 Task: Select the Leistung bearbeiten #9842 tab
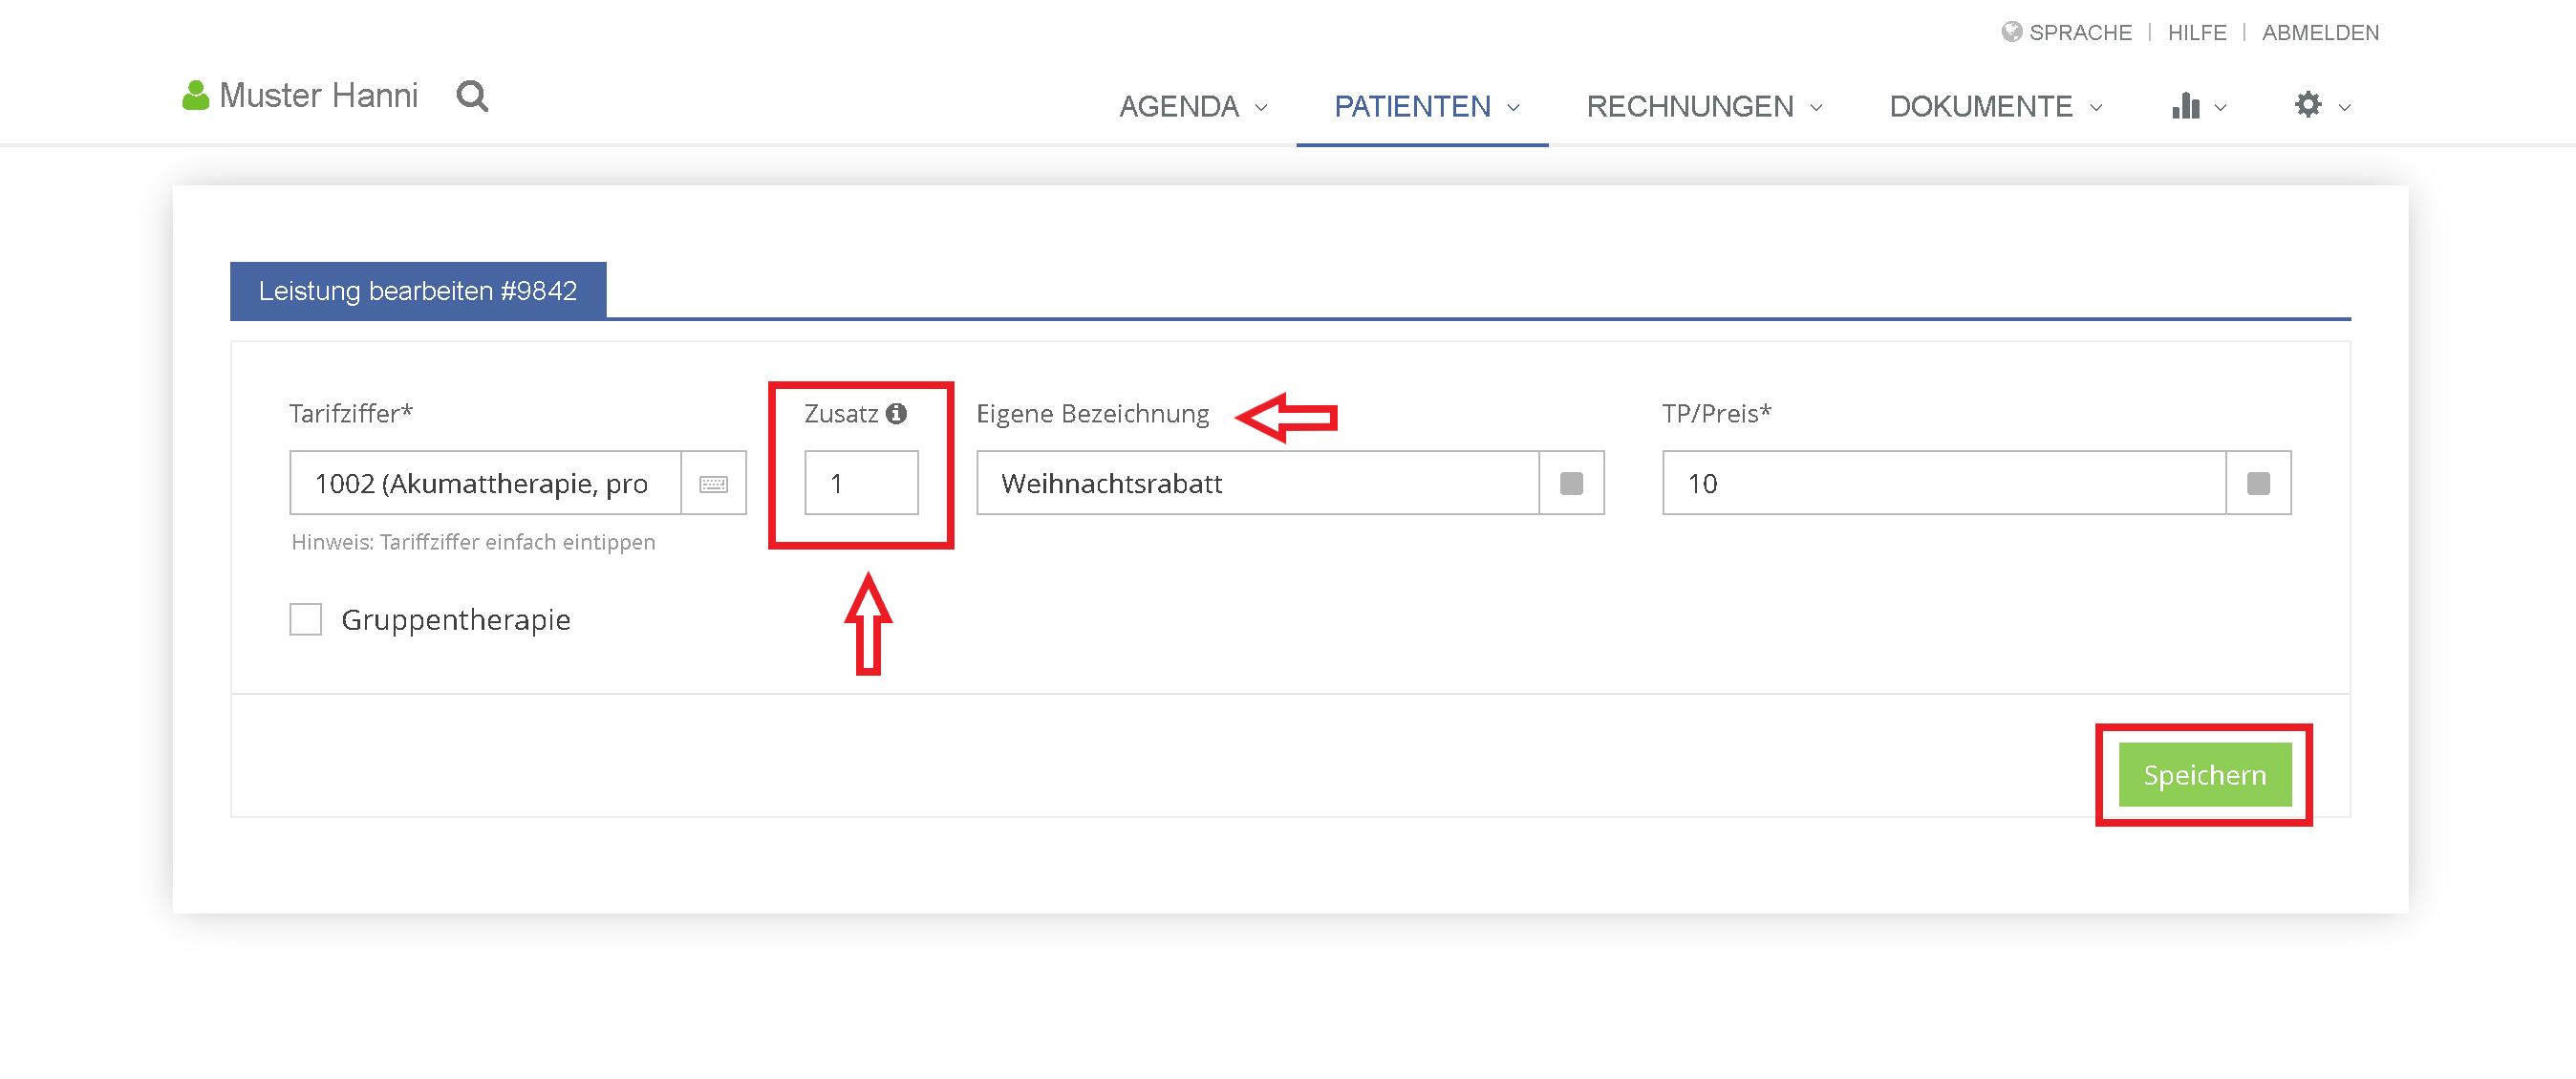418,291
